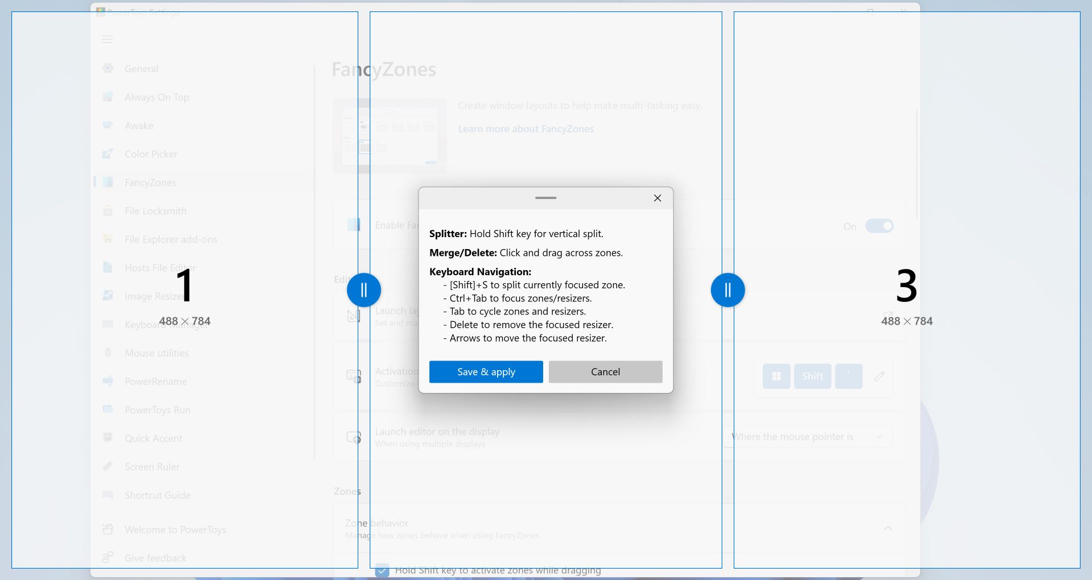Click the File Locksmith sidebar icon
The width and height of the screenshot is (1092, 580).
point(107,211)
